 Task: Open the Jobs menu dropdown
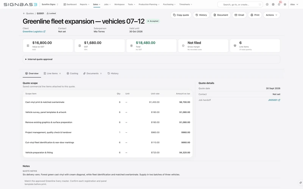click(x=107, y=5)
